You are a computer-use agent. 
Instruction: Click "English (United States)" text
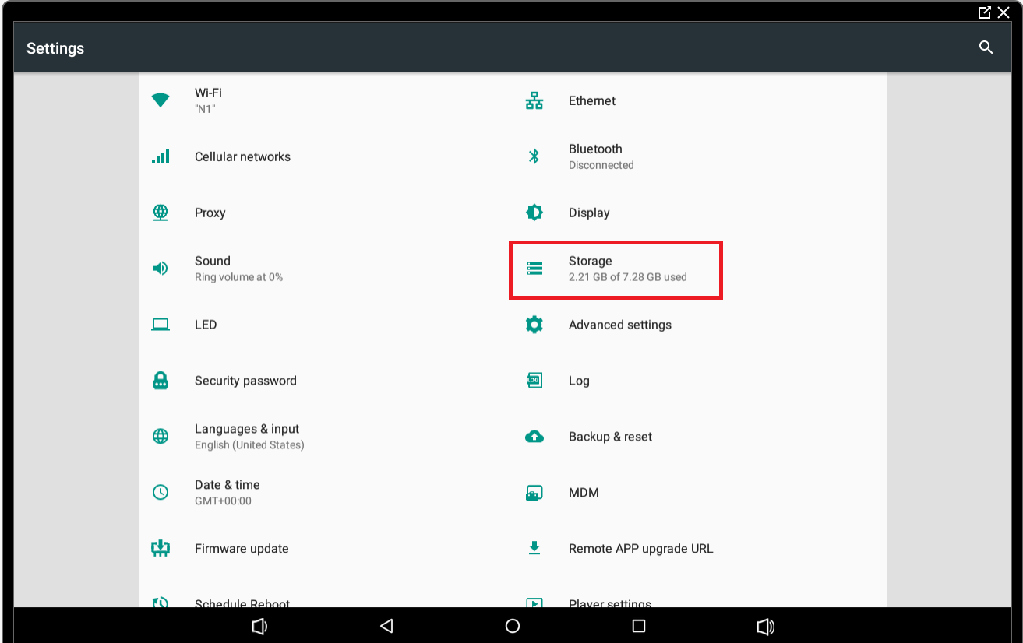tap(249, 445)
